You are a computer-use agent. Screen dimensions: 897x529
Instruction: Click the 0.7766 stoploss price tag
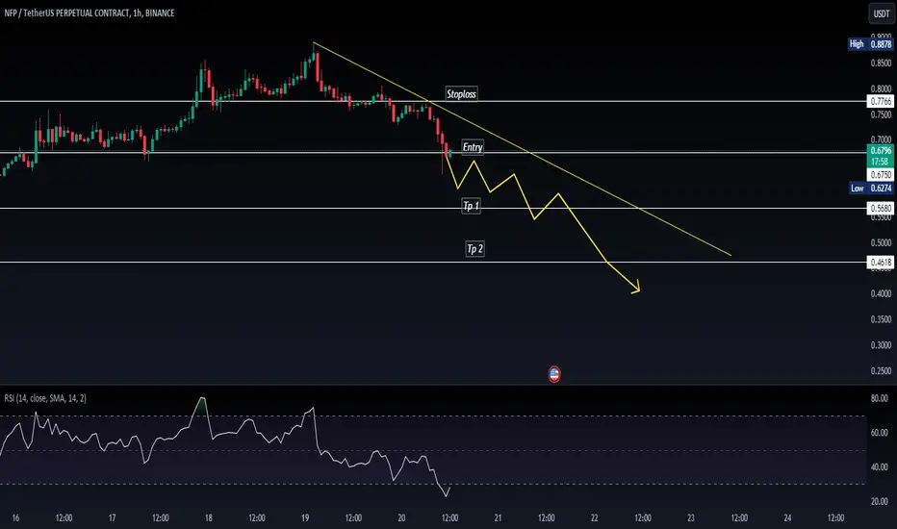(881, 101)
